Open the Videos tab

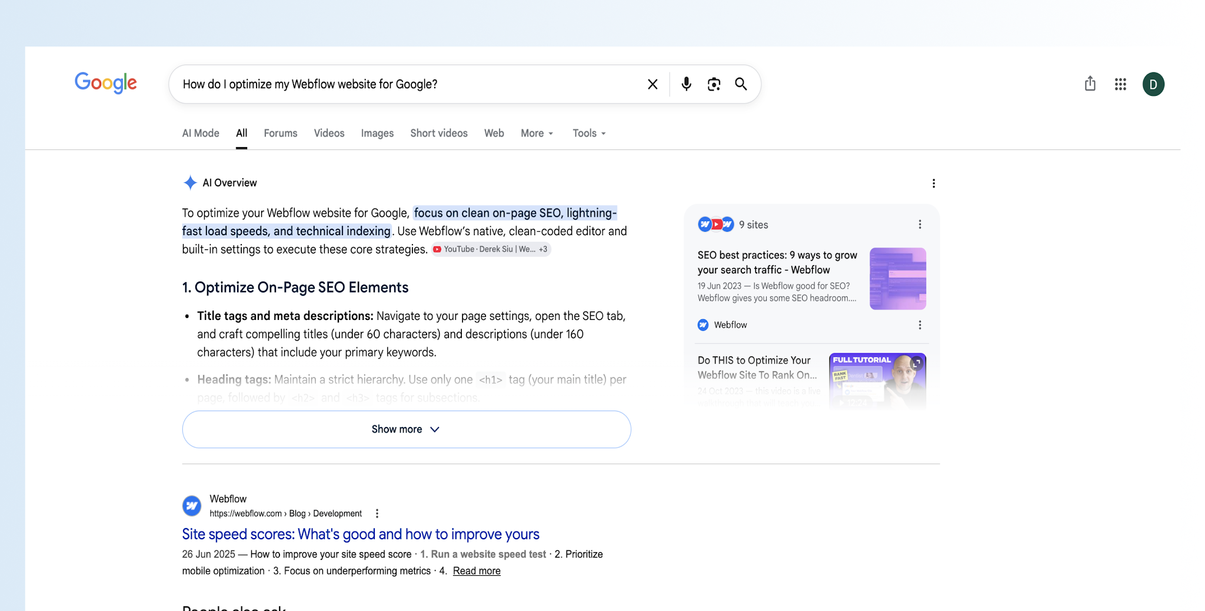click(329, 133)
